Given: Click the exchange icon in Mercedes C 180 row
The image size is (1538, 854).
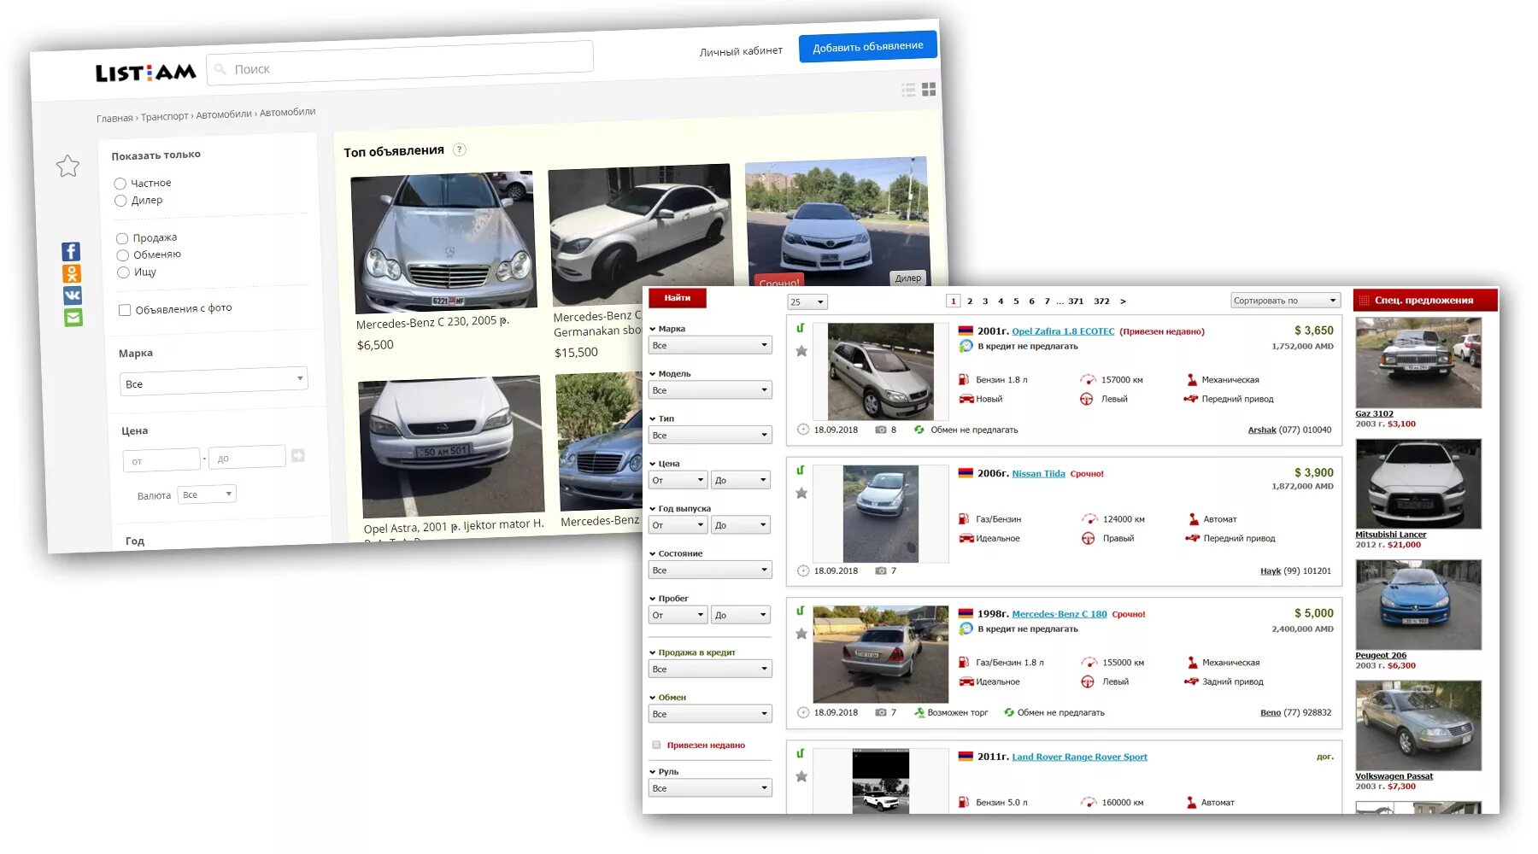Looking at the screenshot, I should [1009, 712].
